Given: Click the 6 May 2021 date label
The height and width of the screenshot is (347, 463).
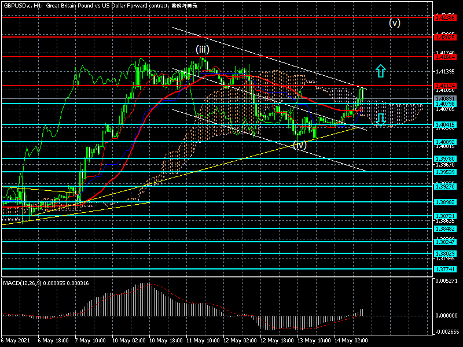Looking at the screenshot, I should [x=16, y=341].
